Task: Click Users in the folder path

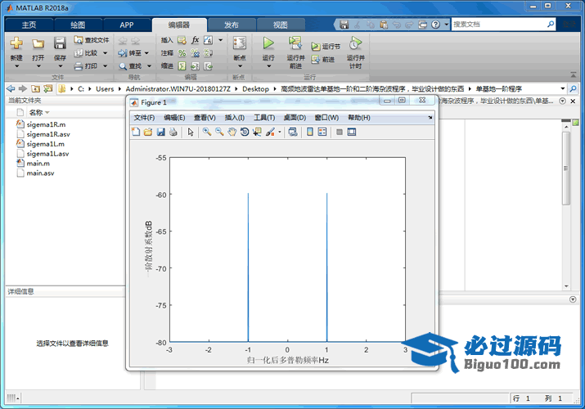Action: pyautogui.click(x=105, y=88)
